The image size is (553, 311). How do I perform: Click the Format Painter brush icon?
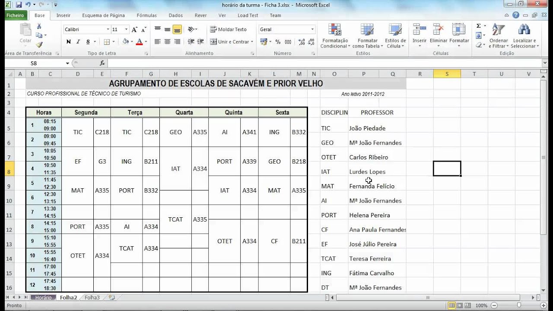coord(39,44)
